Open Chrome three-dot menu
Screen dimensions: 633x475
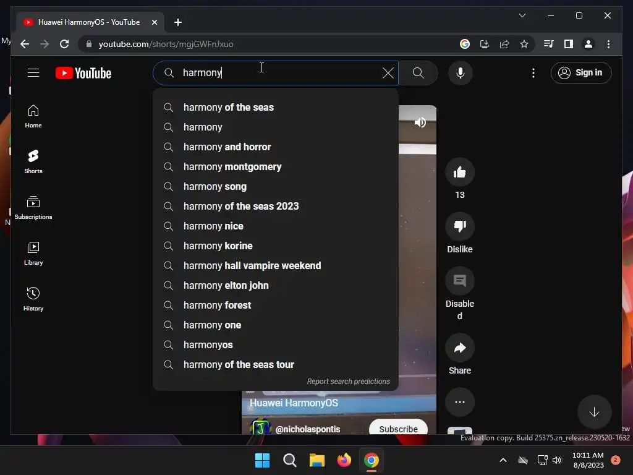608,44
